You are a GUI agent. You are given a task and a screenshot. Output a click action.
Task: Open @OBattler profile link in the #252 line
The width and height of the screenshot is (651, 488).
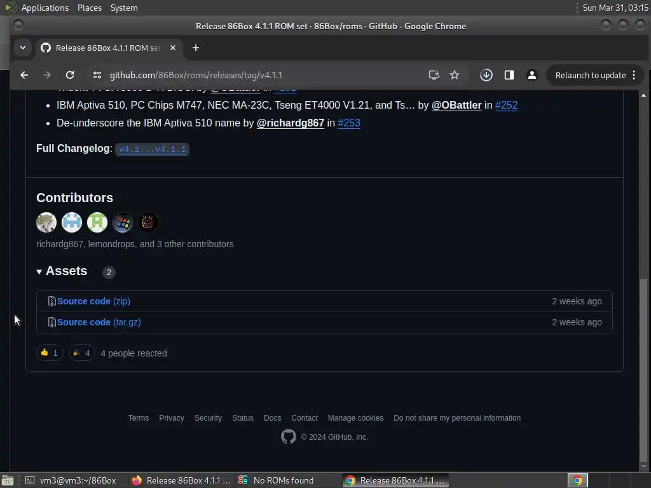[x=456, y=105]
